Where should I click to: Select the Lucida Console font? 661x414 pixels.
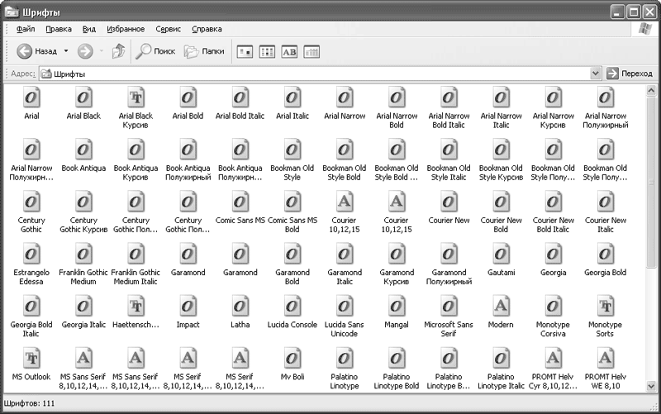tap(292, 313)
